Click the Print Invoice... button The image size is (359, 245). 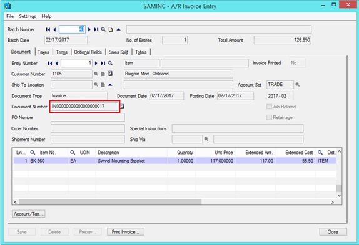(126, 232)
